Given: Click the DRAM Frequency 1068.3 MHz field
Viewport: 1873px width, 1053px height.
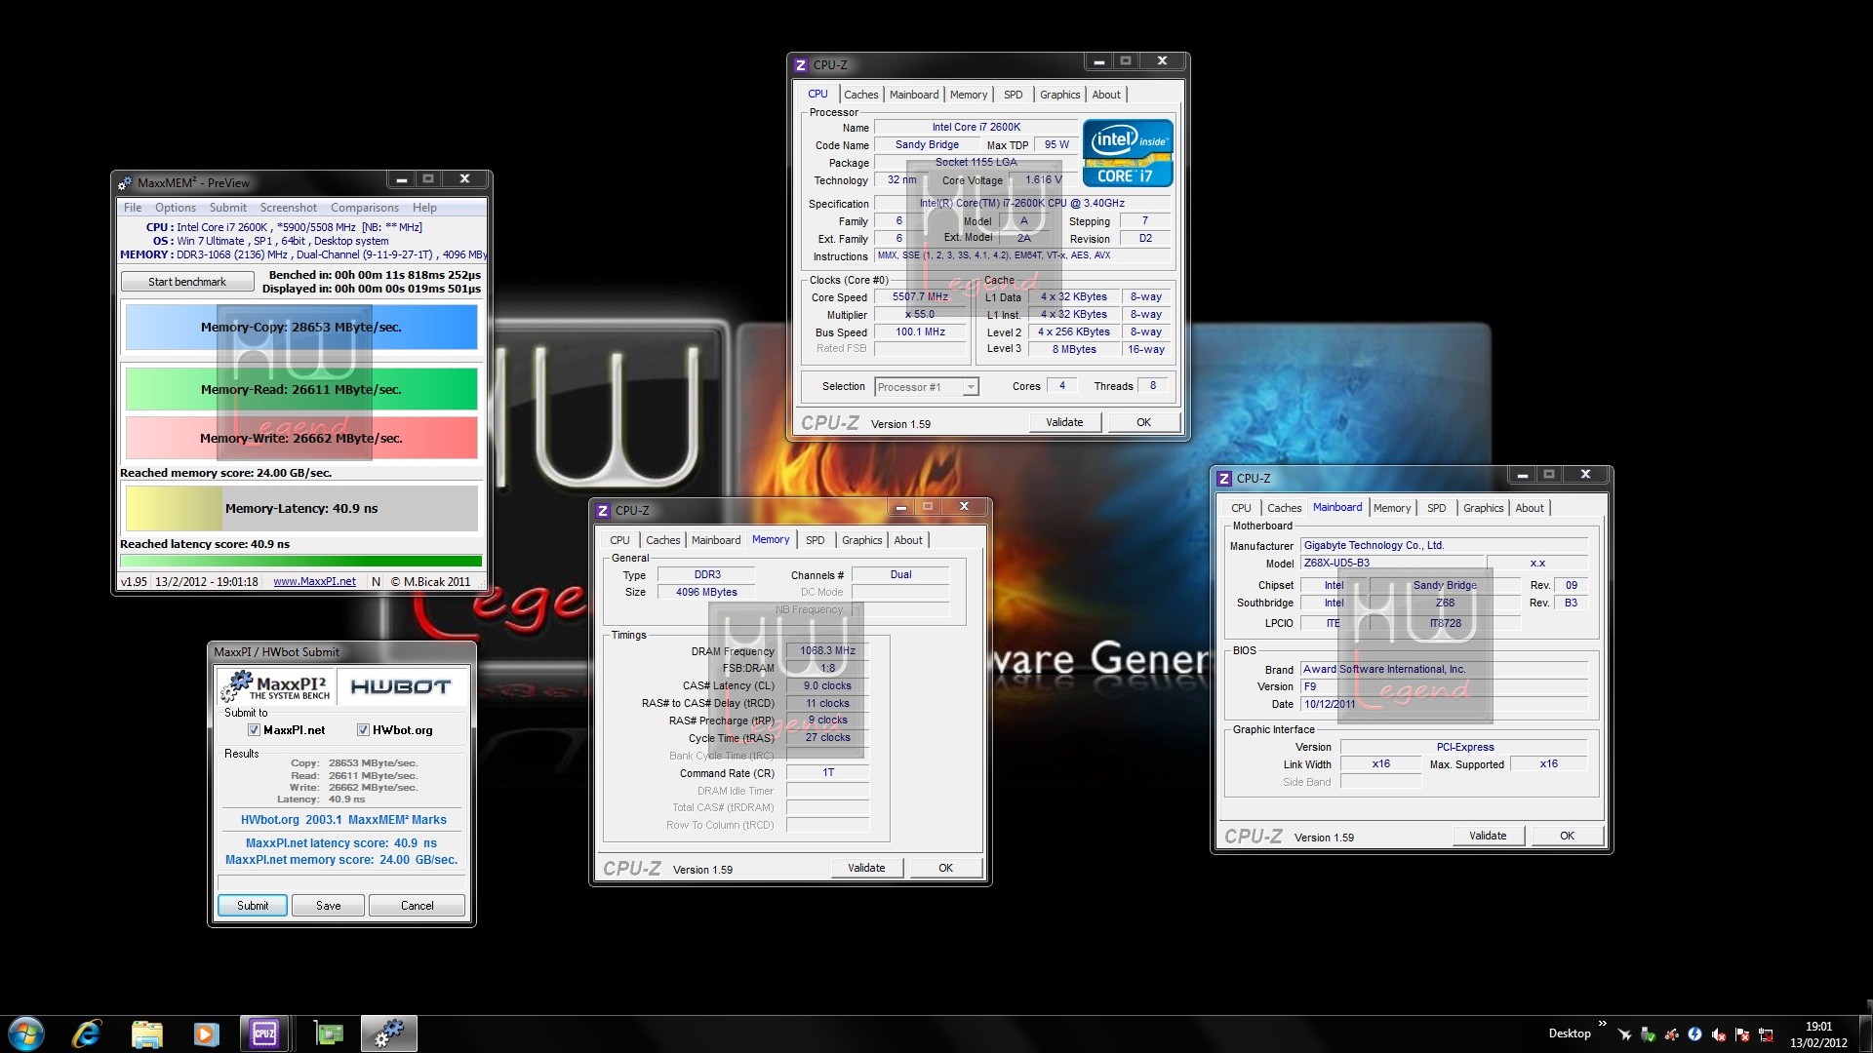Looking at the screenshot, I should coord(827,650).
